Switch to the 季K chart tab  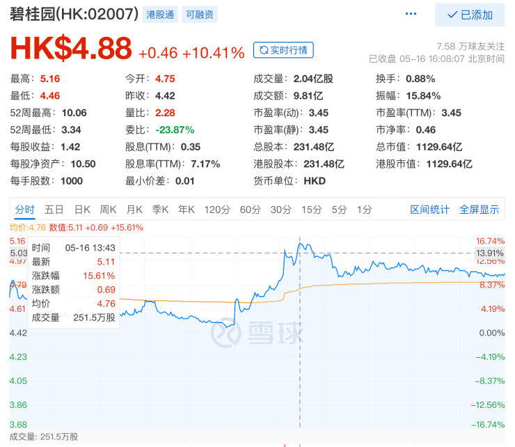[160, 210]
